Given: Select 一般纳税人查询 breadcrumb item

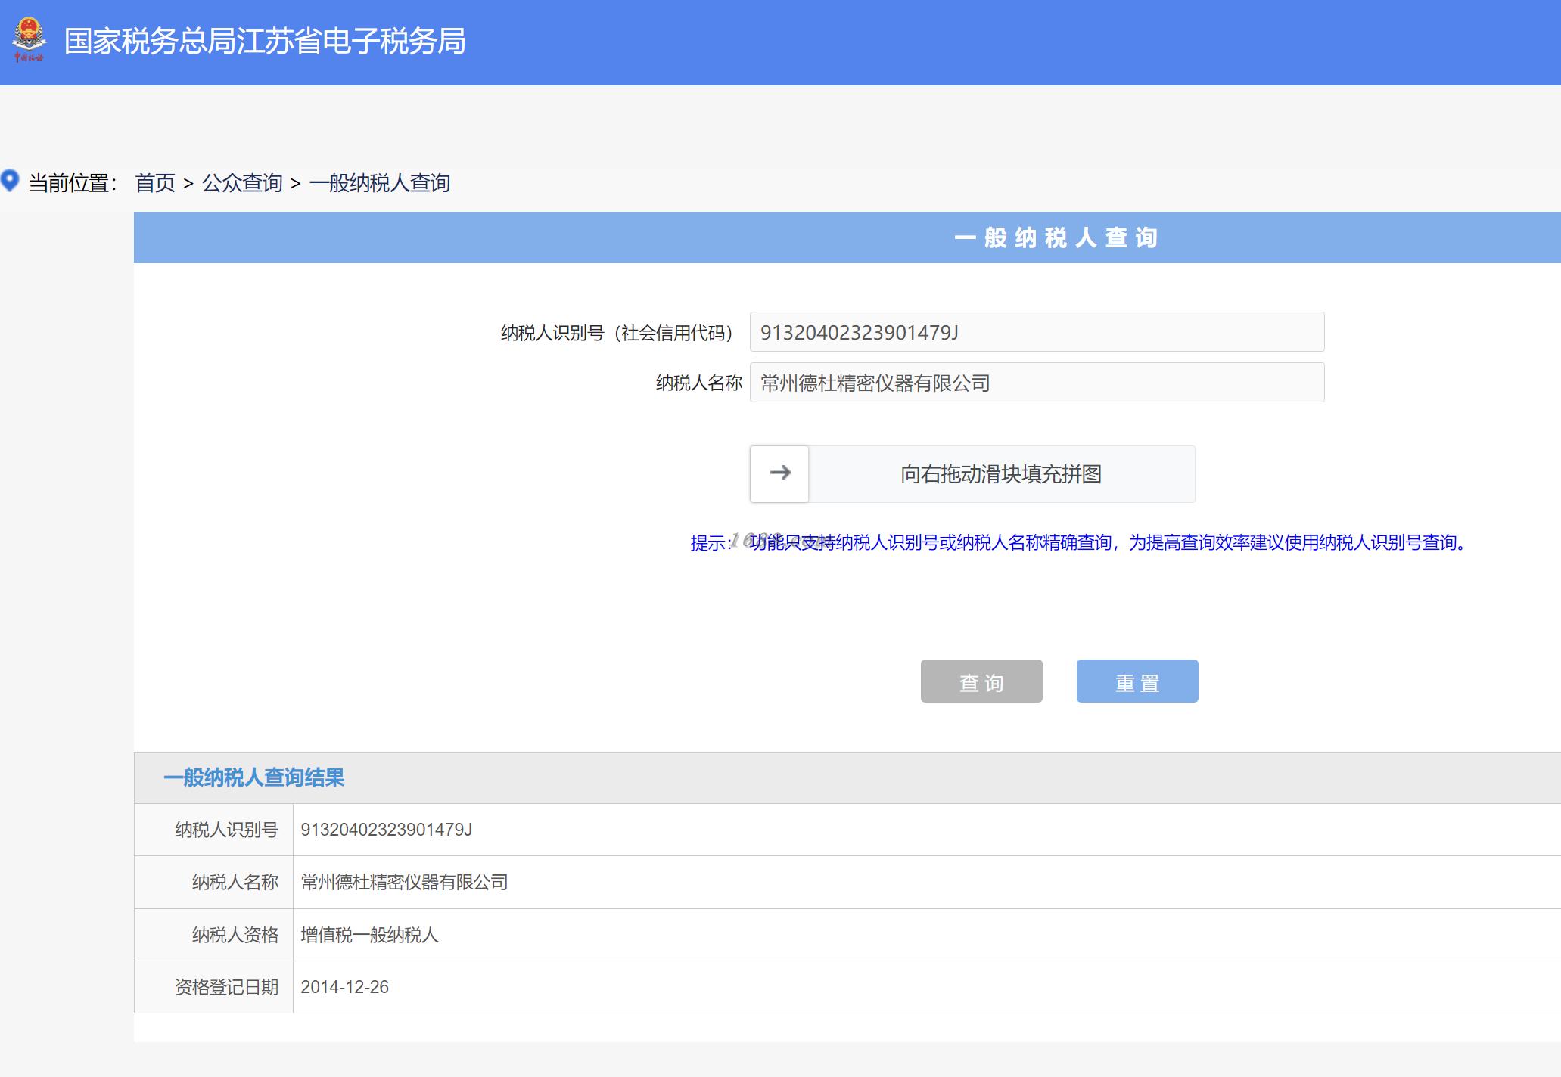Looking at the screenshot, I should tap(379, 183).
